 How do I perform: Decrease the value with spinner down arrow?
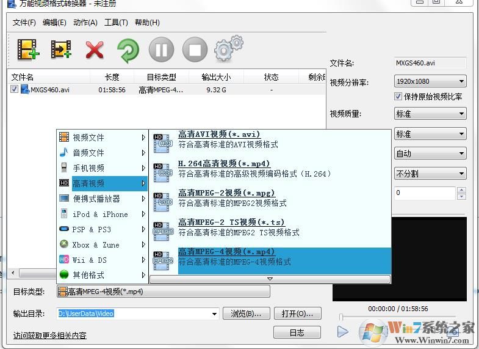pos(461,196)
